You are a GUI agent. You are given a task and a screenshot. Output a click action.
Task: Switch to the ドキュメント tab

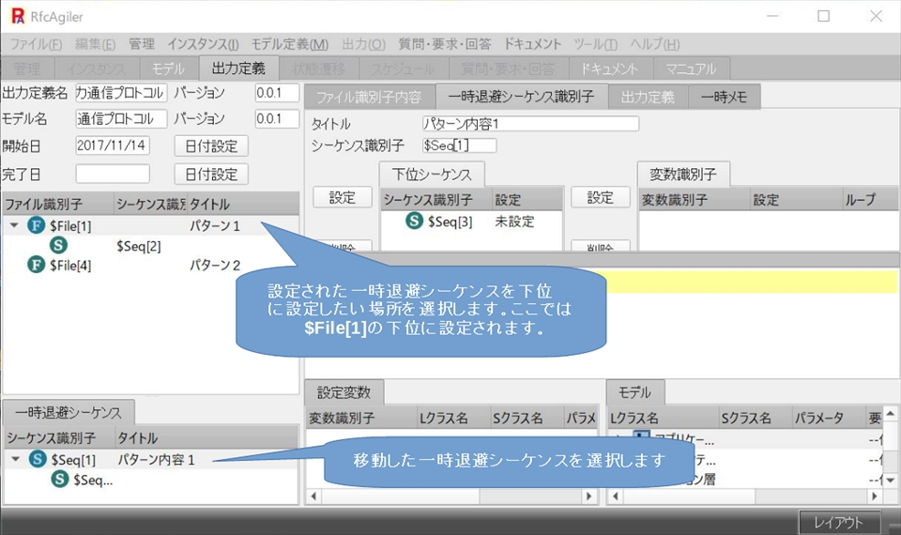(x=610, y=69)
